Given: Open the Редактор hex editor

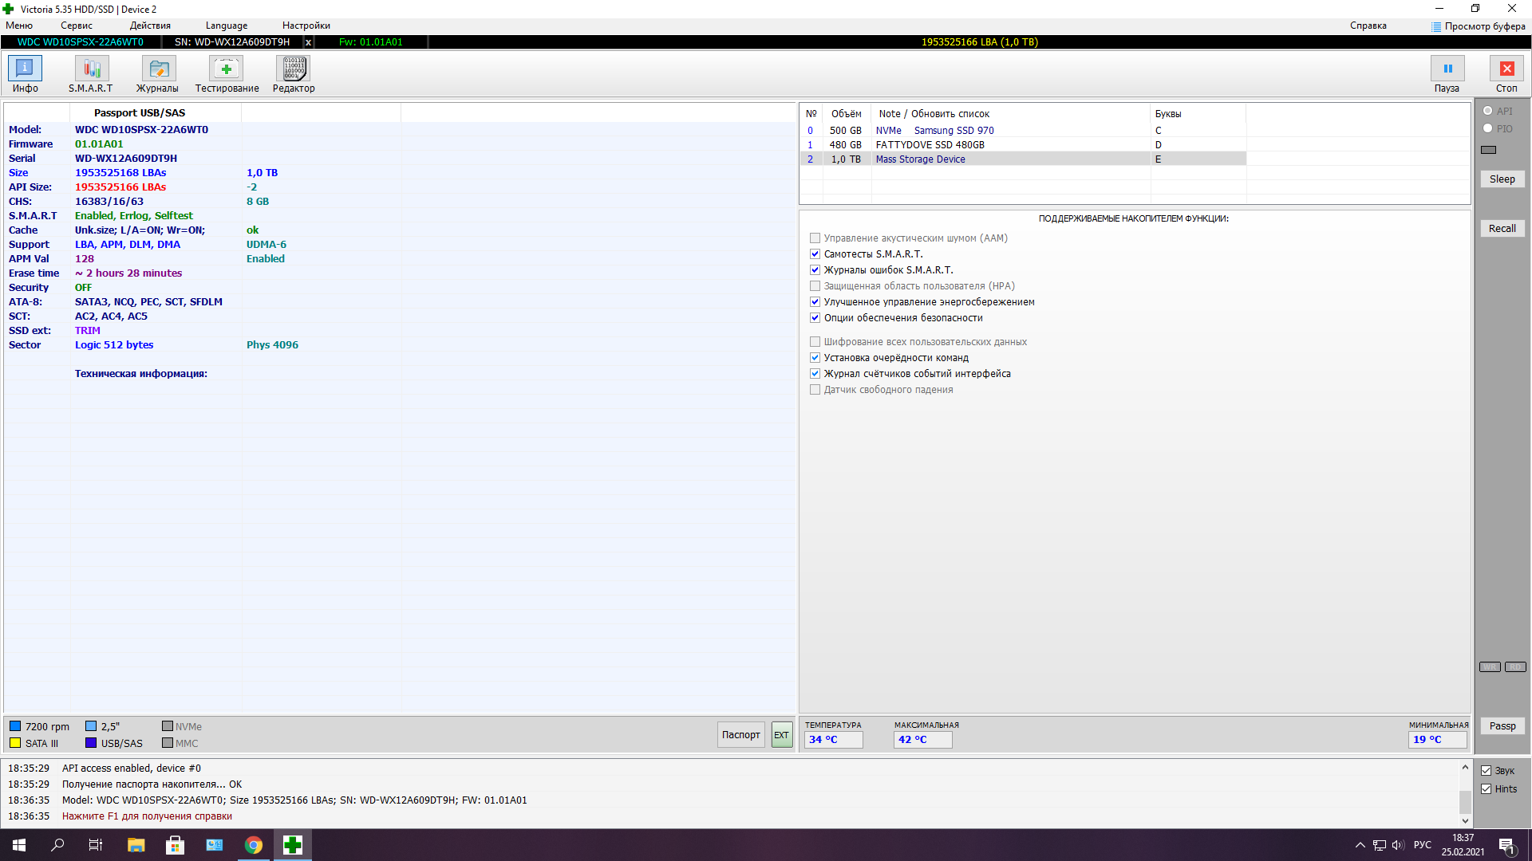Looking at the screenshot, I should coord(294,74).
